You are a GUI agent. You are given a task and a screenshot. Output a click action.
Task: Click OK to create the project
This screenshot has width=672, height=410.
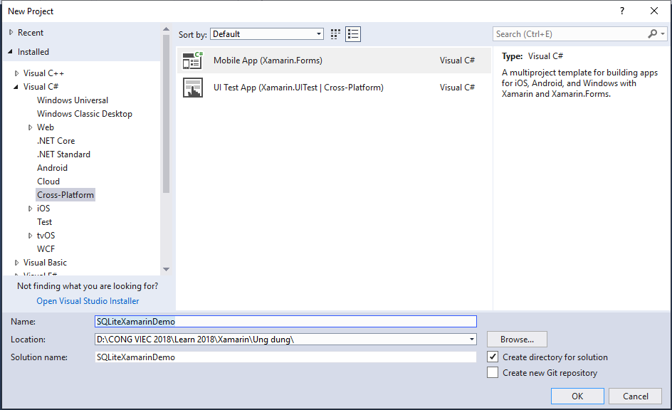[577, 396]
